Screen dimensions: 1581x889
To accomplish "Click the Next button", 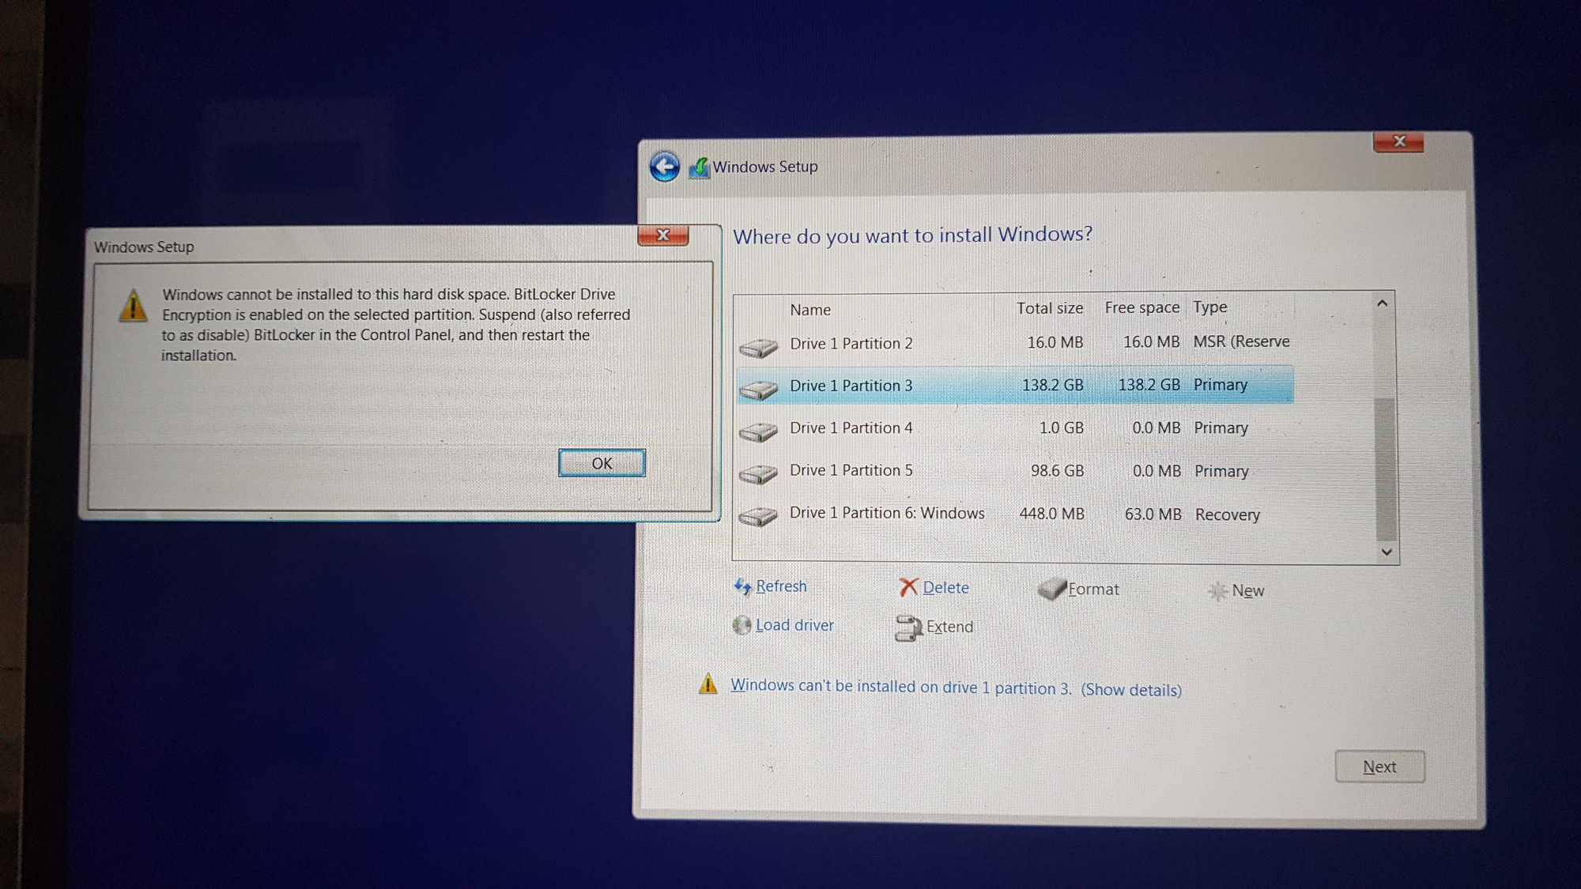I will [x=1379, y=767].
